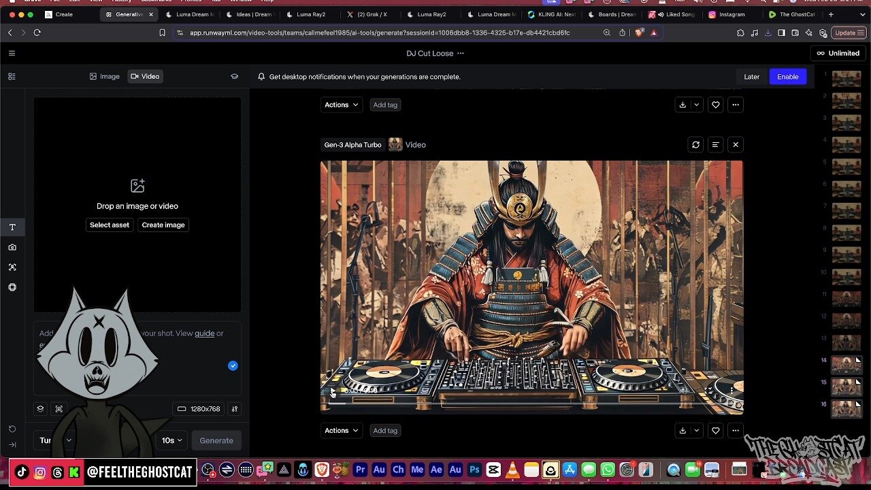Switch generation mode to Image
The height and width of the screenshot is (490, 871).
(x=105, y=76)
